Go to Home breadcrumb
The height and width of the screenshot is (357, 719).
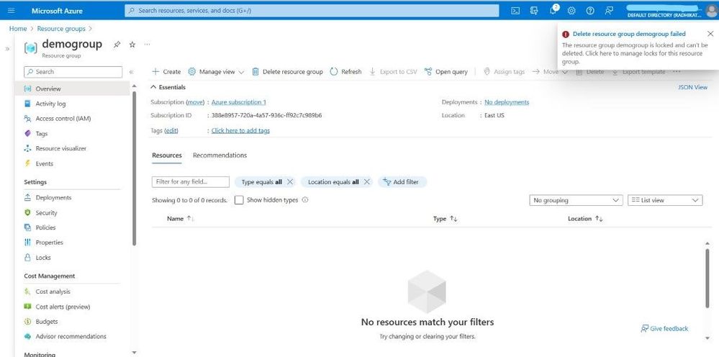[x=18, y=28]
